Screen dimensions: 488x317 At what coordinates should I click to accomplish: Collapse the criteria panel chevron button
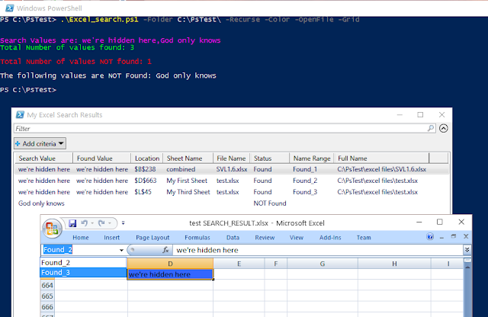(x=444, y=128)
